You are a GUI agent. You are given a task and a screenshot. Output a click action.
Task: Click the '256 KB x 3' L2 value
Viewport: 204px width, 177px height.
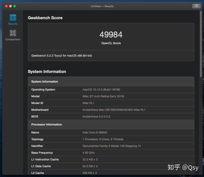pos(90,173)
